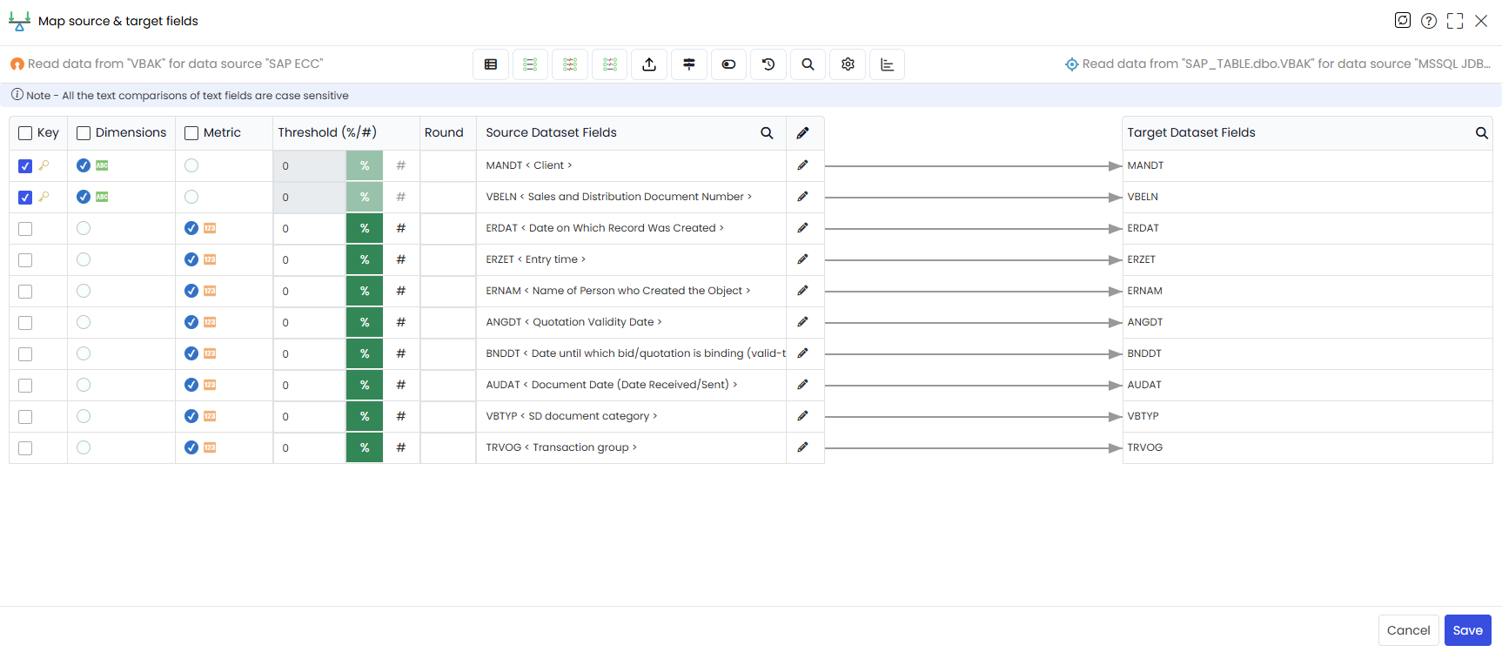
Task: Click the Save button
Action: point(1467,630)
